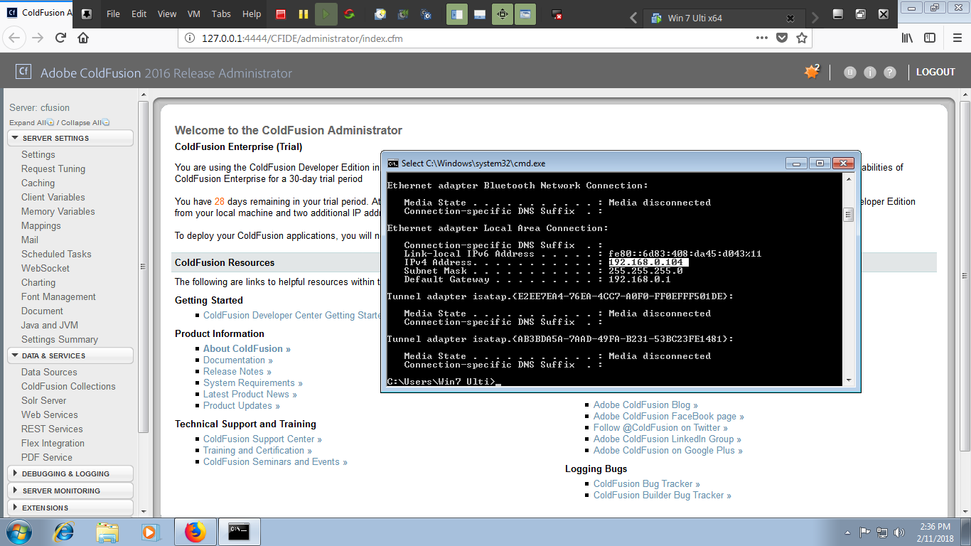971x546 pixels.
Task: Click the cmd.exe taskbar button
Action: (239, 532)
